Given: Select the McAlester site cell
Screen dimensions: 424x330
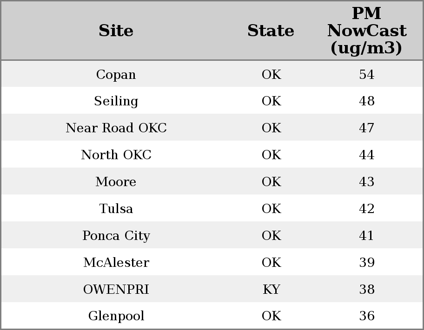Looking at the screenshot, I should click(116, 263).
